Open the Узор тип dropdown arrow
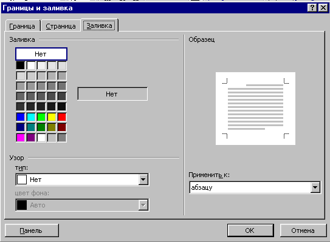330x242 pixels. click(x=143, y=180)
